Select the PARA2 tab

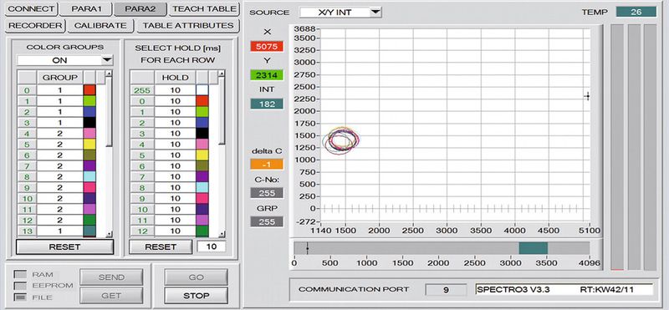tap(140, 9)
